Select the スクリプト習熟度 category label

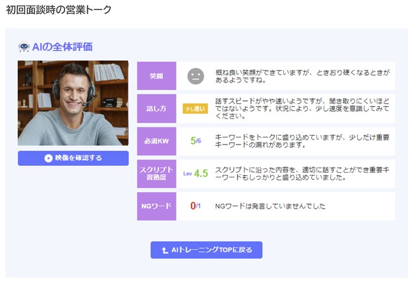pos(156,173)
